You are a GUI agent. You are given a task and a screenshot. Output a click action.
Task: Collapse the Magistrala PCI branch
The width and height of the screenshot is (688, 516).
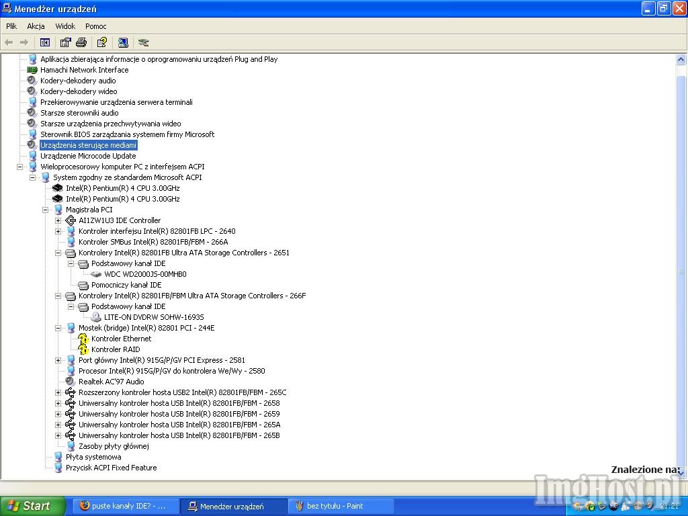45,210
